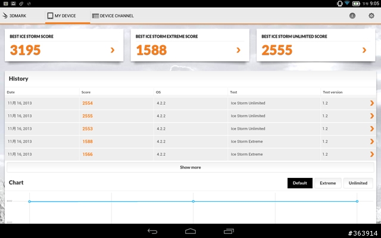Image resolution: width=381 pixels, height=238 pixels.
Task: Click score value 1566 in history
Action: 88,154
